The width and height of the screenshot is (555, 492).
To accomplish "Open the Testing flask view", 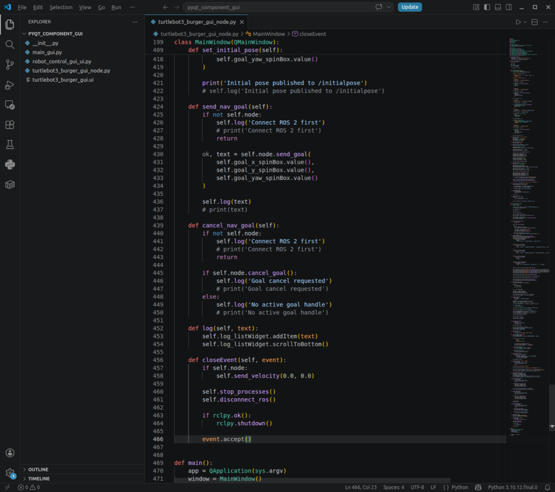I will point(10,145).
